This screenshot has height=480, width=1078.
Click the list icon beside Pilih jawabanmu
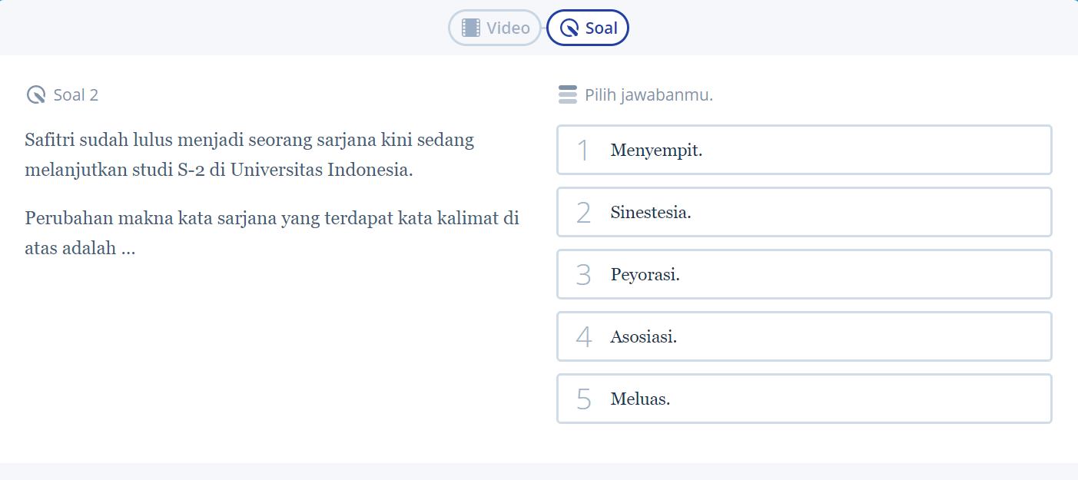pos(567,94)
